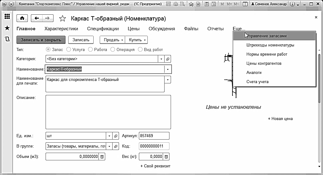Open the В группе form icon
This screenshot has width=323, height=175.
pyautogui.click(x=116, y=146)
